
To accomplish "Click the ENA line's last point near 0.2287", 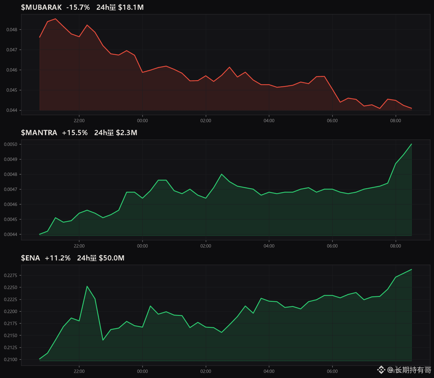I will 411,269.
